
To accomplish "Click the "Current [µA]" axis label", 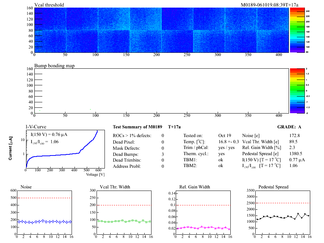I will (x=10, y=149).
